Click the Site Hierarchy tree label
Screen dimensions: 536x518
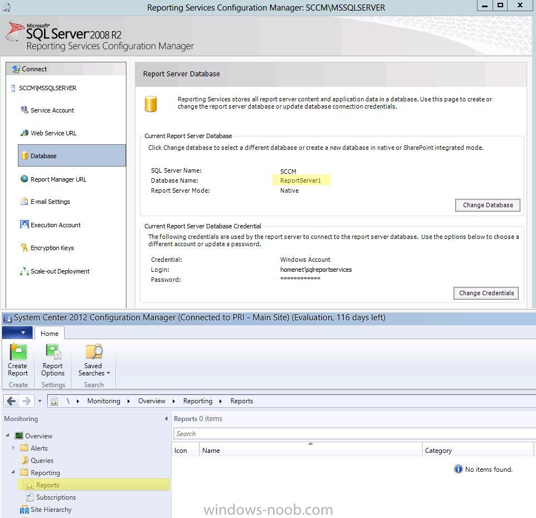51,510
